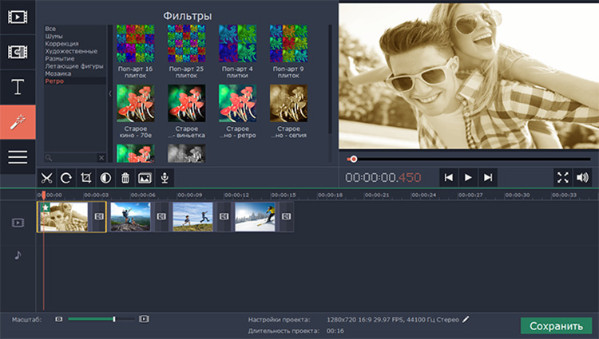Click the rotate clip icon
This screenshot has height=339, width=599.
[66, 178]
